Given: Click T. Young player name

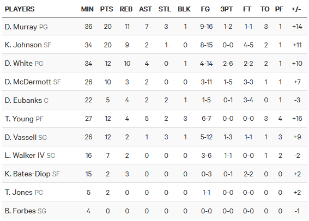Looking at the screenshot, I should pyautogui.click(x=19, y=119).
